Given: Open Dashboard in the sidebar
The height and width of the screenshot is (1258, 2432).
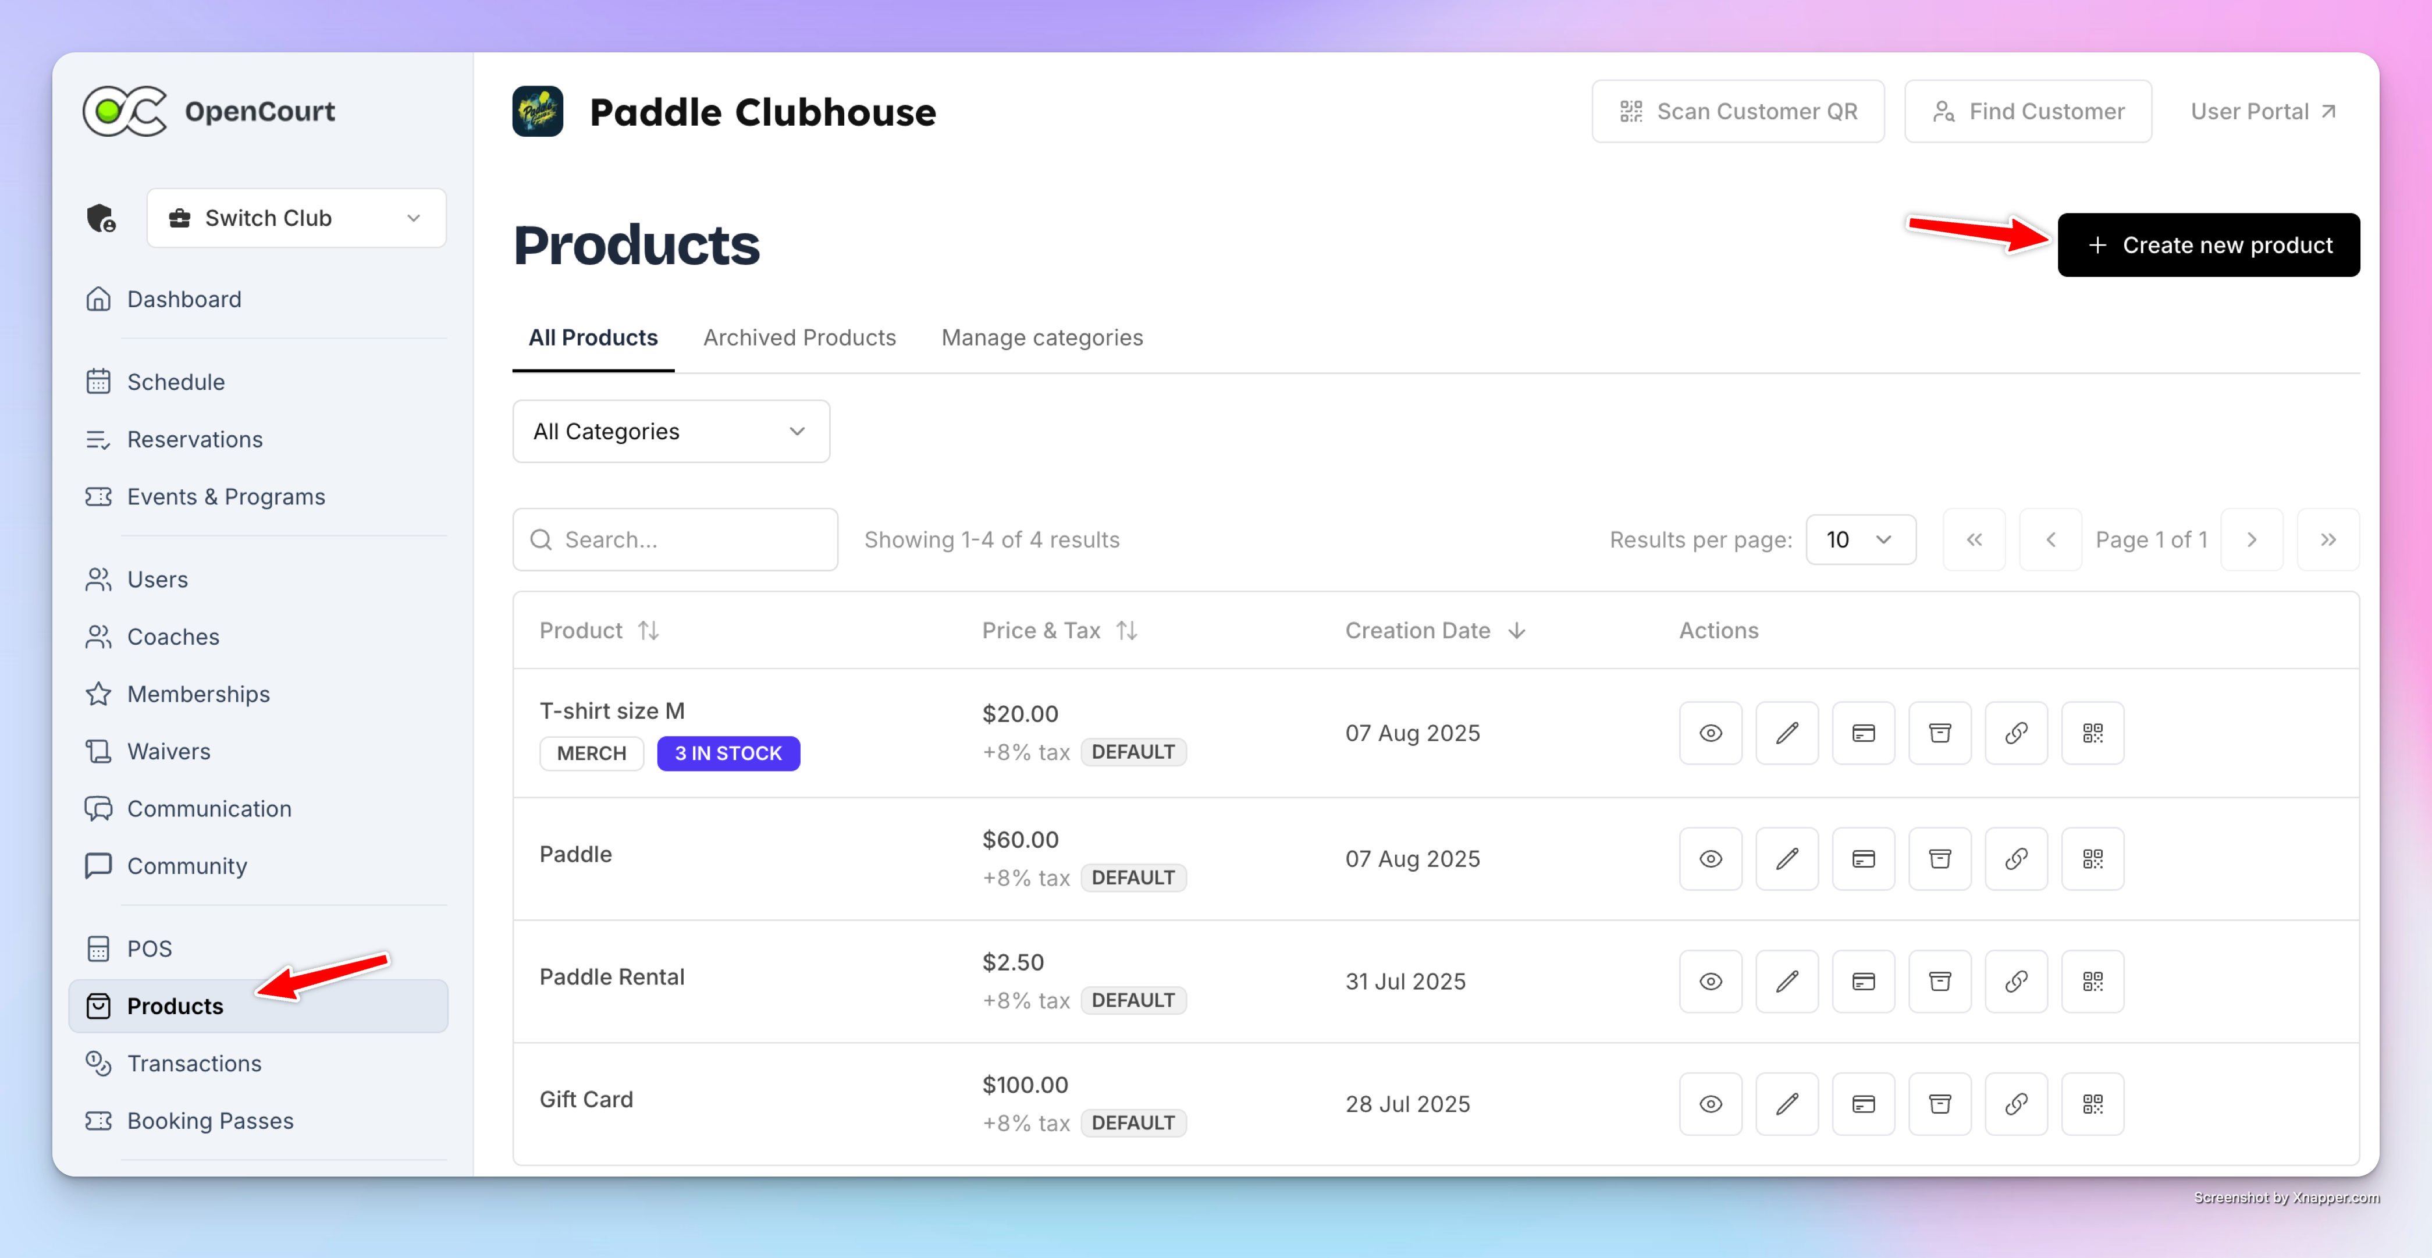Looking at the screenshot, I should click(259, 300).
